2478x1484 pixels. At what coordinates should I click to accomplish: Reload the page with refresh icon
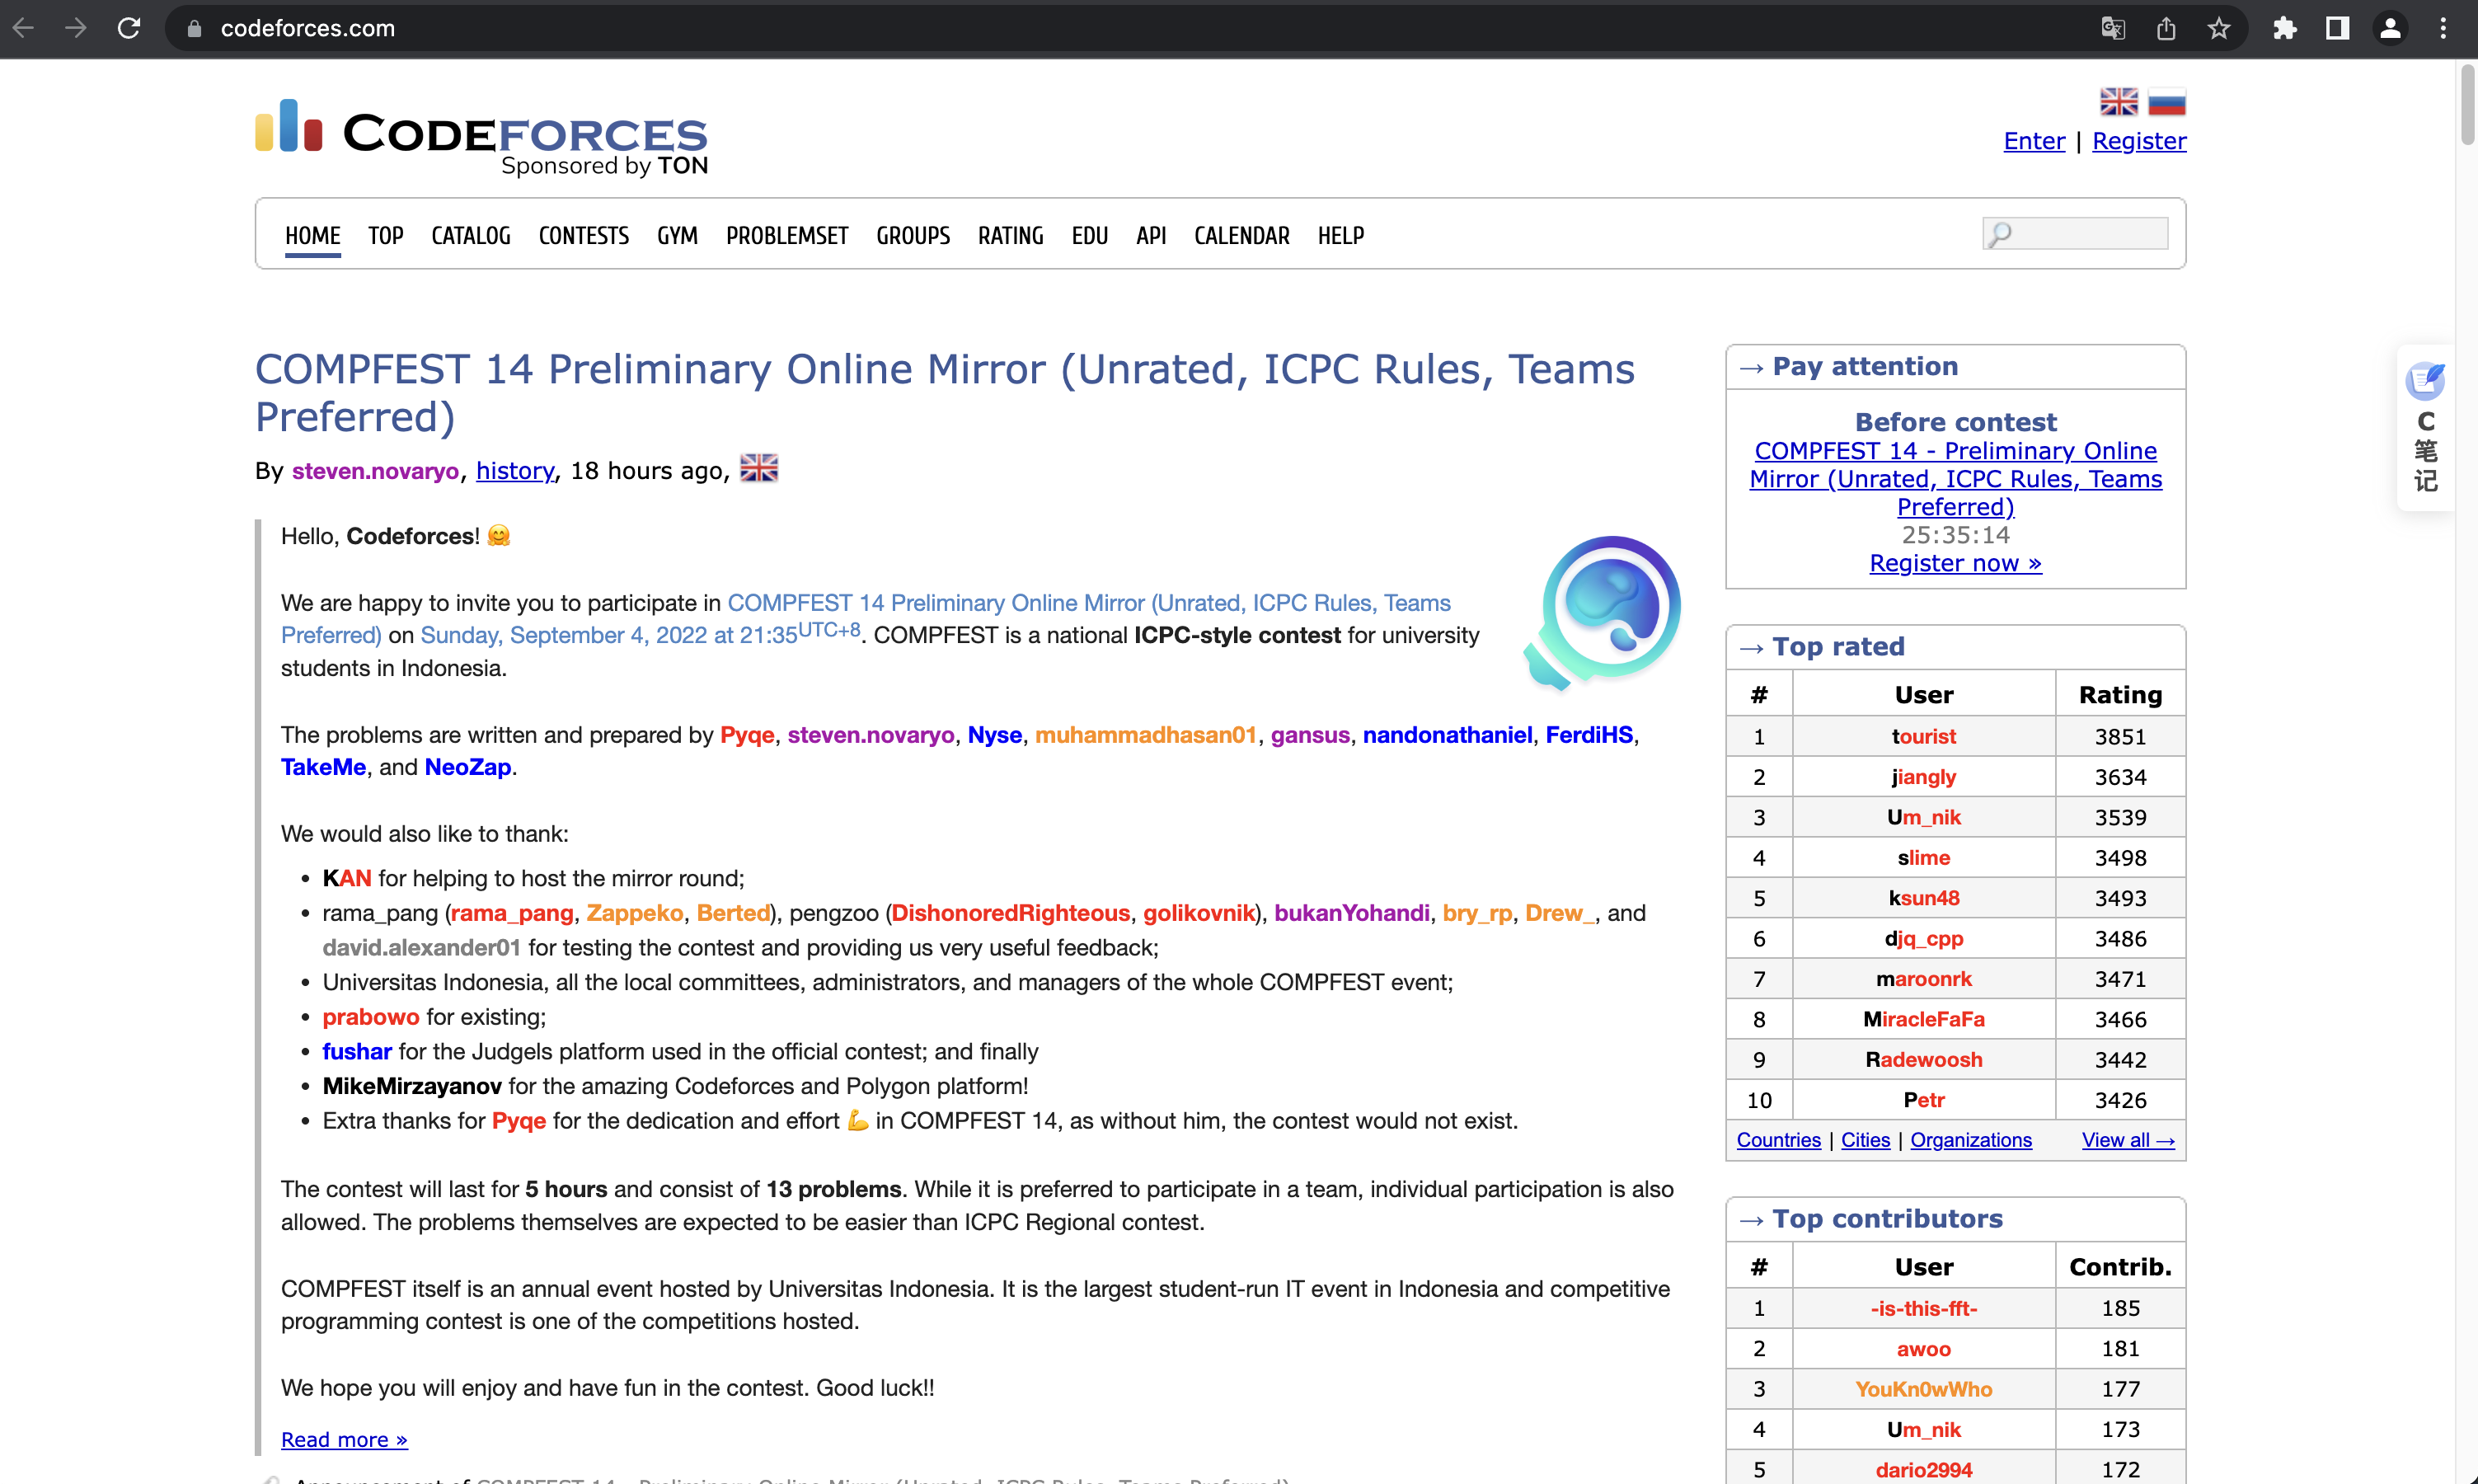(129, 28)
